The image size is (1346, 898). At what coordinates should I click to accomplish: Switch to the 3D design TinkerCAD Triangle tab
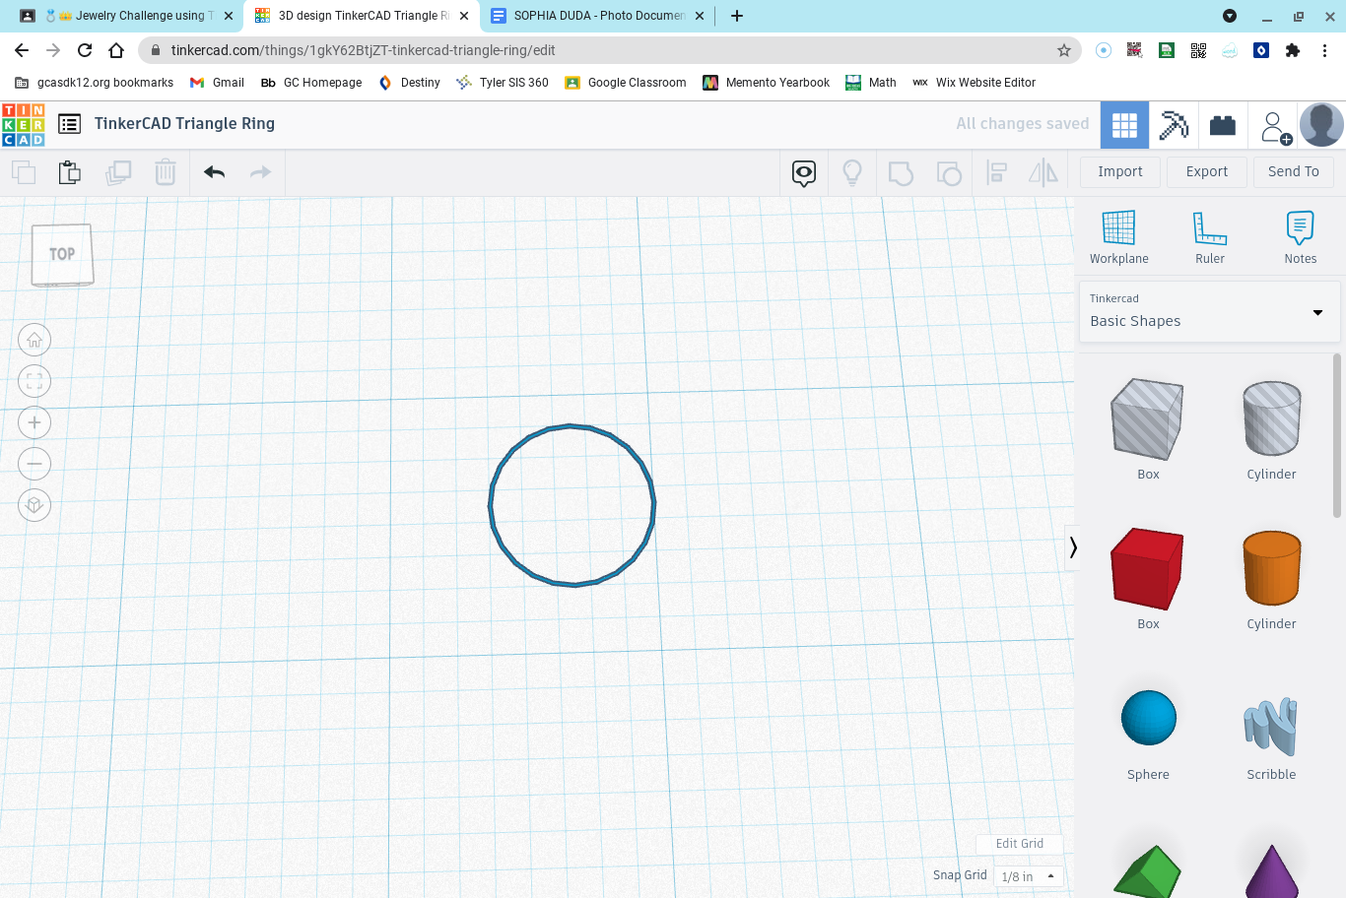point(363,16)
